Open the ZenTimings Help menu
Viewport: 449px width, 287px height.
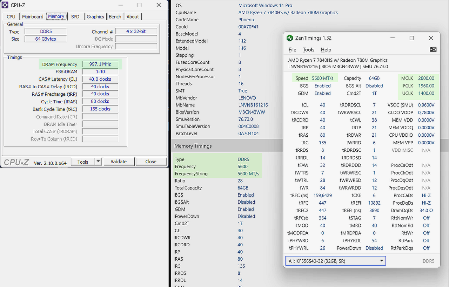(326, 50)
